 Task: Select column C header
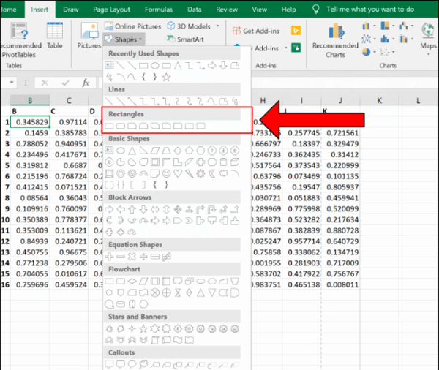click(69, 100)
